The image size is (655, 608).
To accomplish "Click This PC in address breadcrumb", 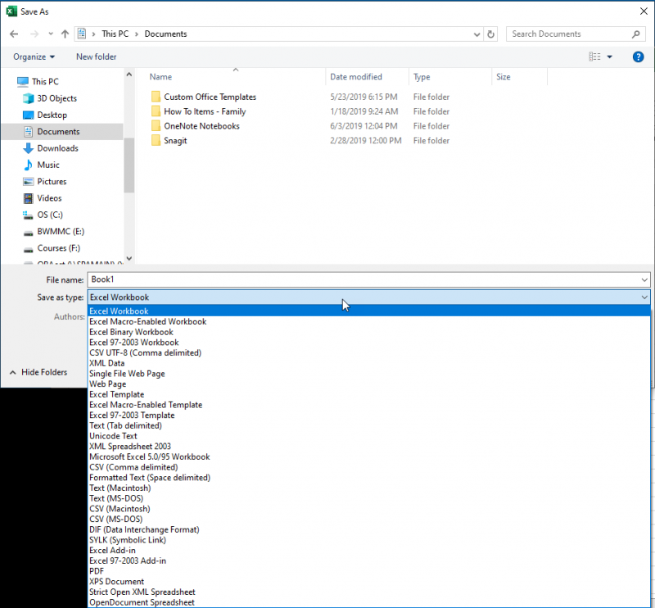I will [x=115, y=34].
